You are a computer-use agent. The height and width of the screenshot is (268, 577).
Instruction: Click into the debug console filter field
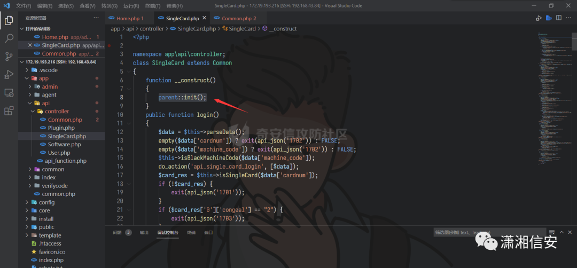(x=489, y=232)
